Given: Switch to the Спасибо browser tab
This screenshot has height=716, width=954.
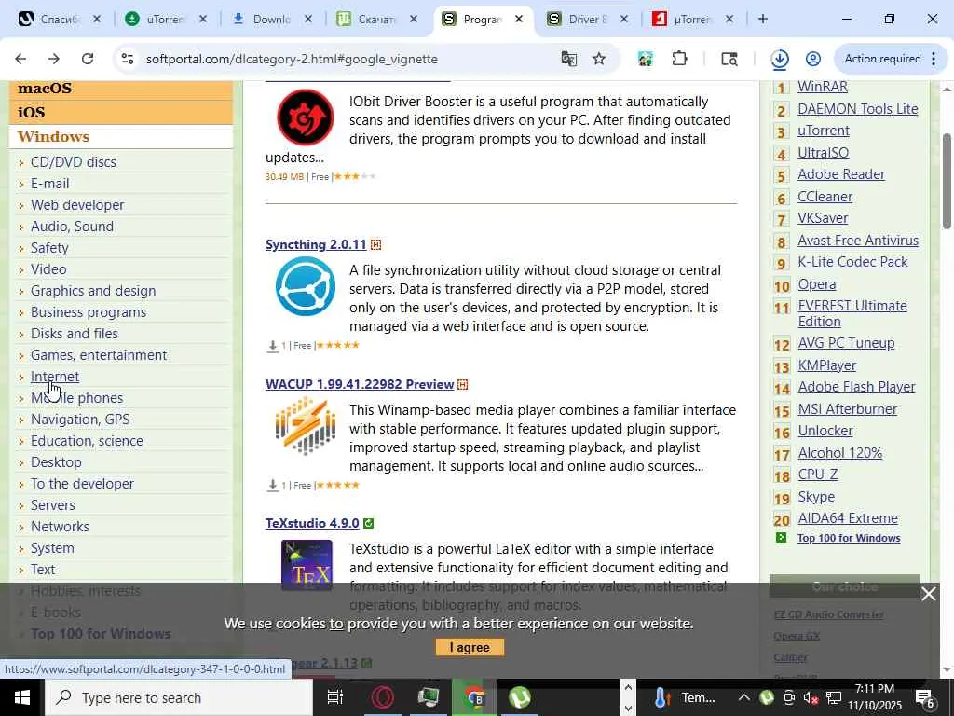Looking at the screenshot, I should (x=60, y=19).
